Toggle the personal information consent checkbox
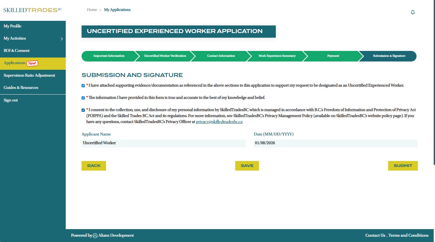Screen dimensions: 435x242 click(83, 110)
